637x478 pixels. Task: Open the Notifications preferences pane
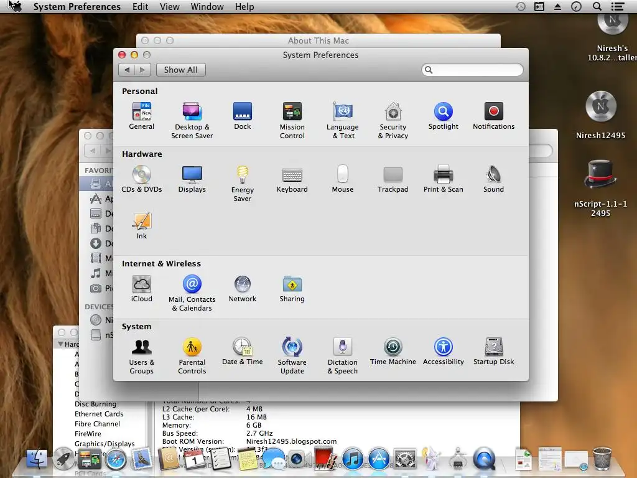tap(493, 116)
